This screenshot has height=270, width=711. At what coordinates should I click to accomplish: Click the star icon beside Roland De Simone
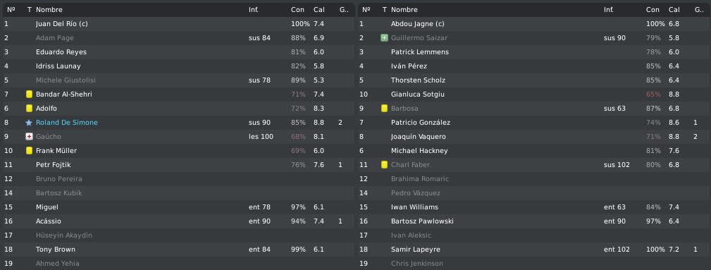[29, 123]
